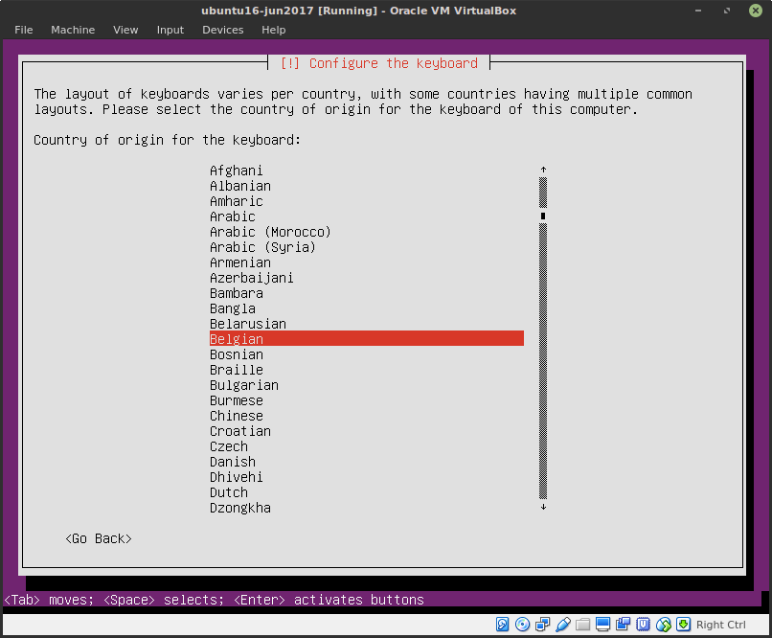Click the display status icon
Viewport: 772px width, 638px height.
pyautogui.click(x=602, y=624)
